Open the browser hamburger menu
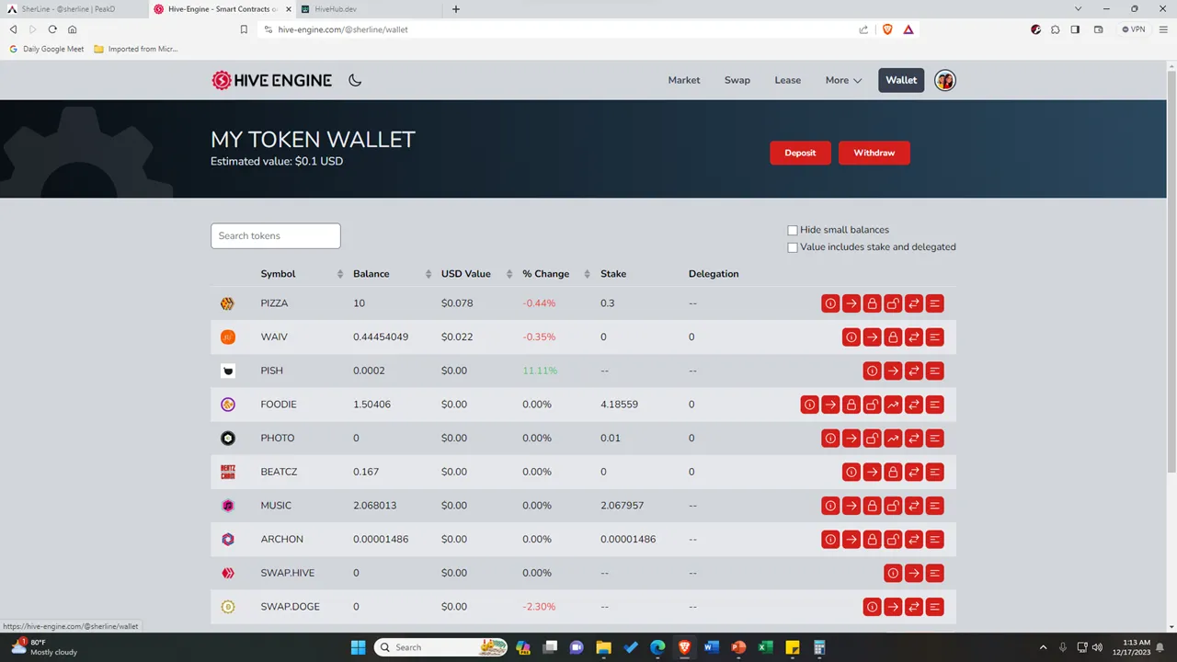Screen dimensions: 1177x662 point(1164,29)
